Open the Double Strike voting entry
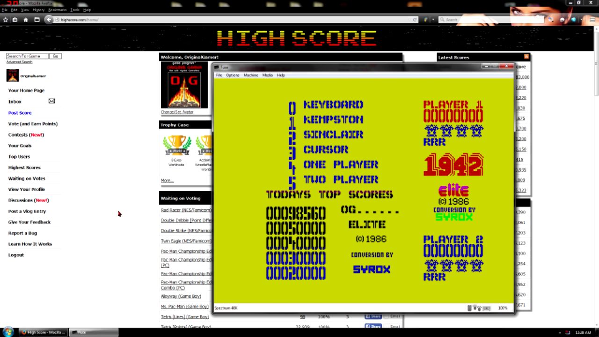The width and height of the screenshot is (599, 337). click(x=186, y=231)
